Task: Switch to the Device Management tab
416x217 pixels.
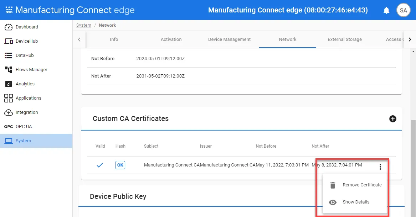Action: (x=229, y=39)
